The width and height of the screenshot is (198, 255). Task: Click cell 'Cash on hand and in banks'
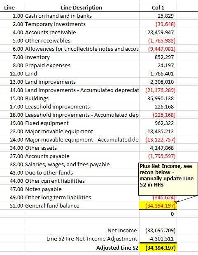click(82, 16)
